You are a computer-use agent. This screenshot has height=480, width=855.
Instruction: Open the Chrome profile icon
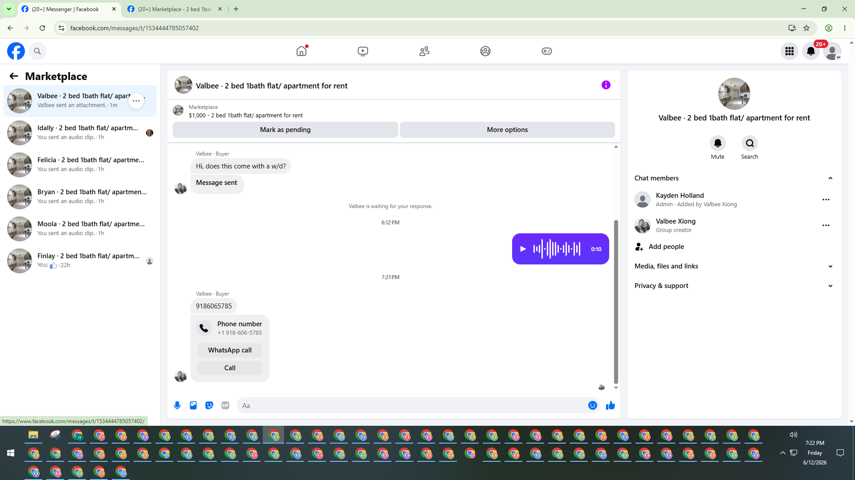click(829, 28)
